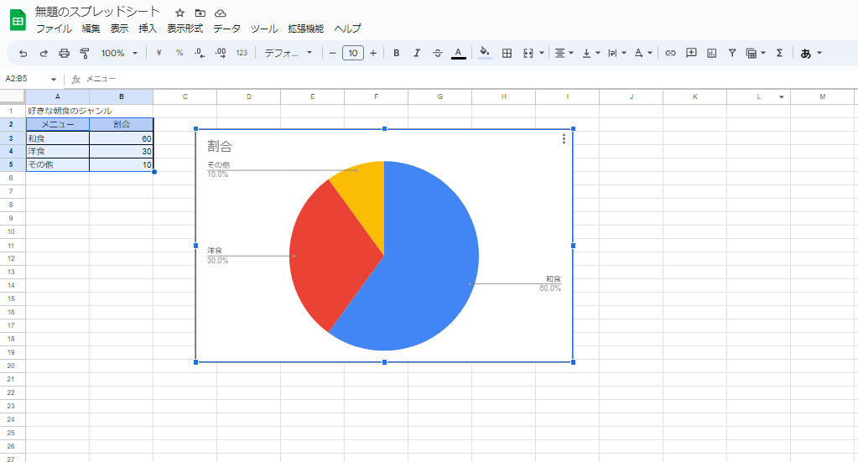Click the Print icon

tap(64, 53)
